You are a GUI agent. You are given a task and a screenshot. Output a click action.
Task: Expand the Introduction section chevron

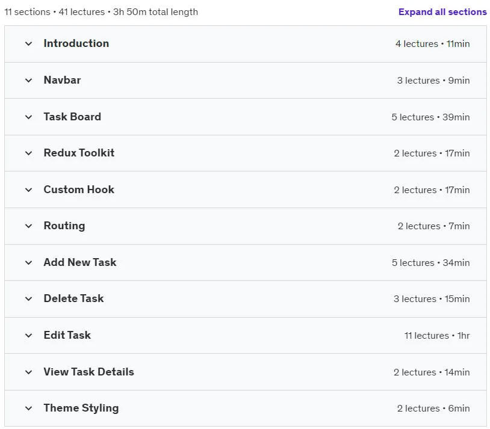pyautogui.click(x=28, y=44)
